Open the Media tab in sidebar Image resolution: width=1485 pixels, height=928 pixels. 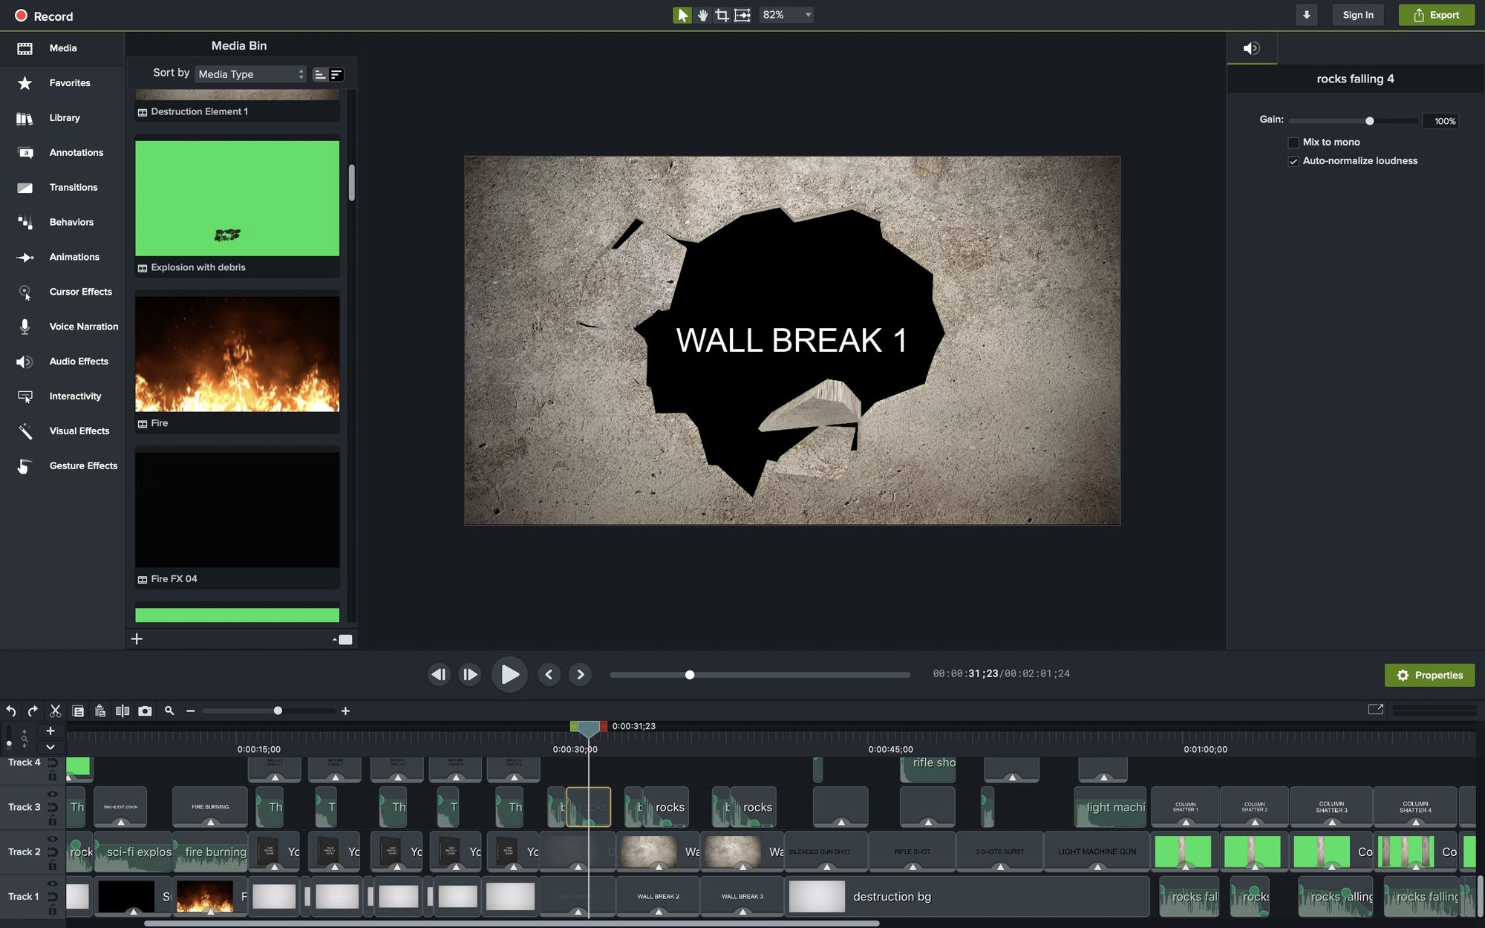point(62,48)
